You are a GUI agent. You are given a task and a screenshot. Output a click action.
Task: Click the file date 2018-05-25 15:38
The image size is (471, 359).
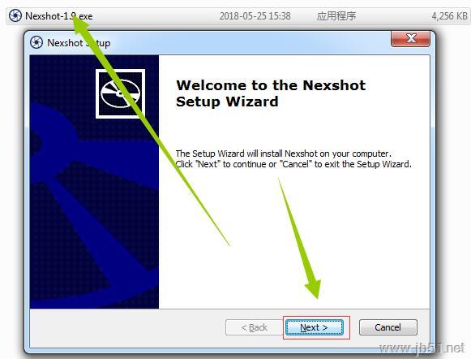pyautogui.click(x=255, y=16)
